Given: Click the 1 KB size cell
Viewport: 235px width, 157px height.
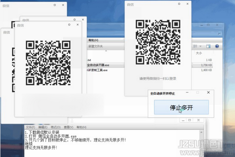Looking at the screenshot, I should pos(209,60).
